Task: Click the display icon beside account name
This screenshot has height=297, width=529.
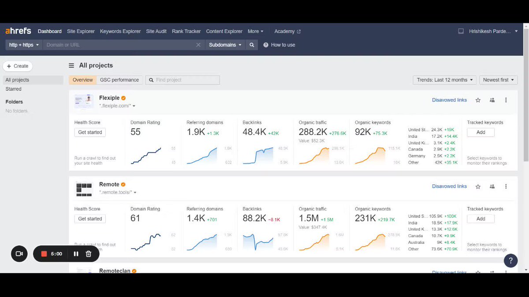Action: 461,31
